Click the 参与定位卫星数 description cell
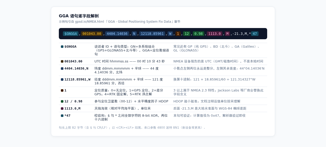This screenshot has width=326, height=147. (x=131, y=101)
